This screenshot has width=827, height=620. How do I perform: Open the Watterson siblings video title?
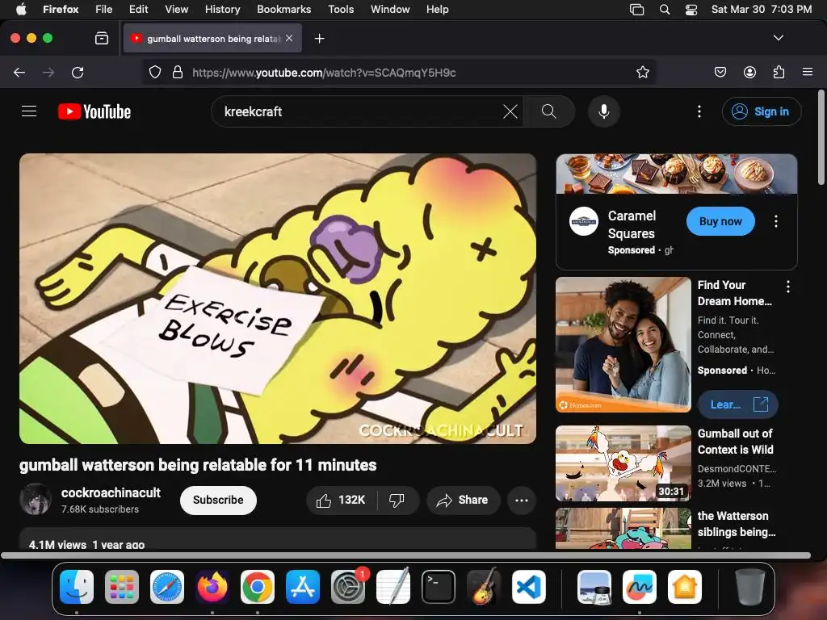tap(737, 523)
